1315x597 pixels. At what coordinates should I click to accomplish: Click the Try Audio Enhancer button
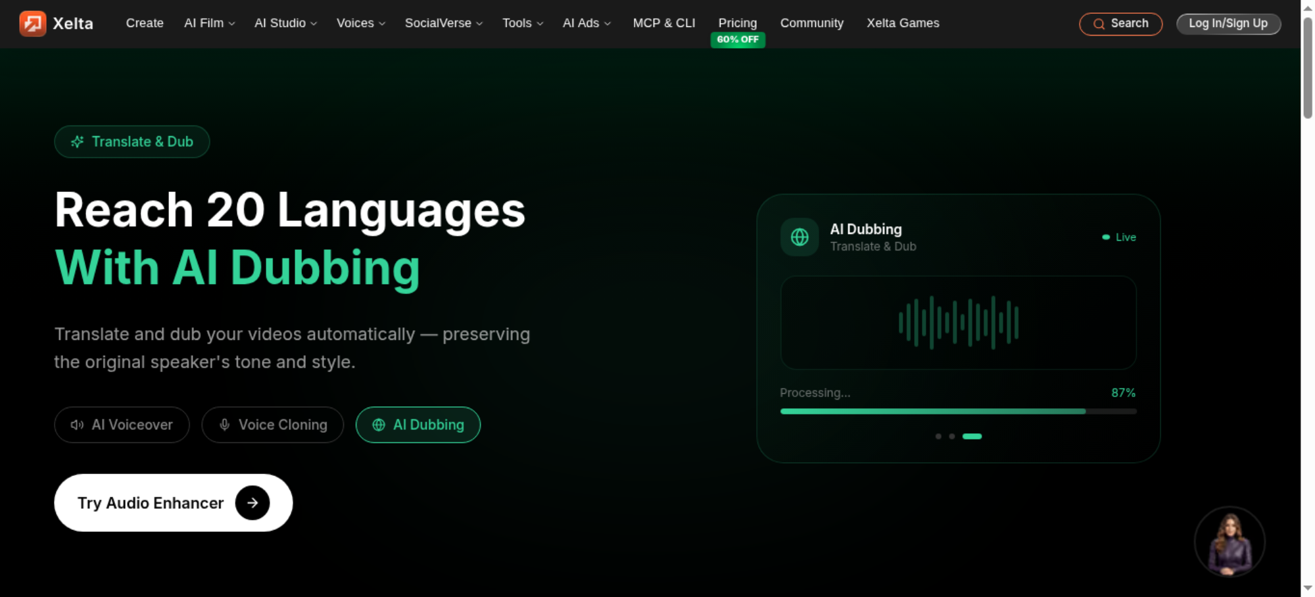[x=174, y=503]
